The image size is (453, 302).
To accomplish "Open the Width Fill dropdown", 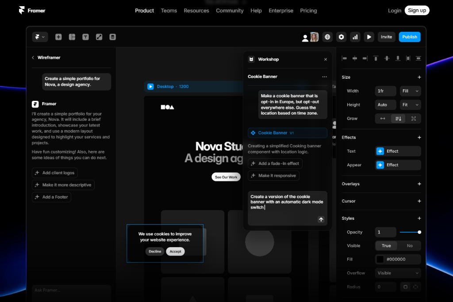I will point(410,91).
